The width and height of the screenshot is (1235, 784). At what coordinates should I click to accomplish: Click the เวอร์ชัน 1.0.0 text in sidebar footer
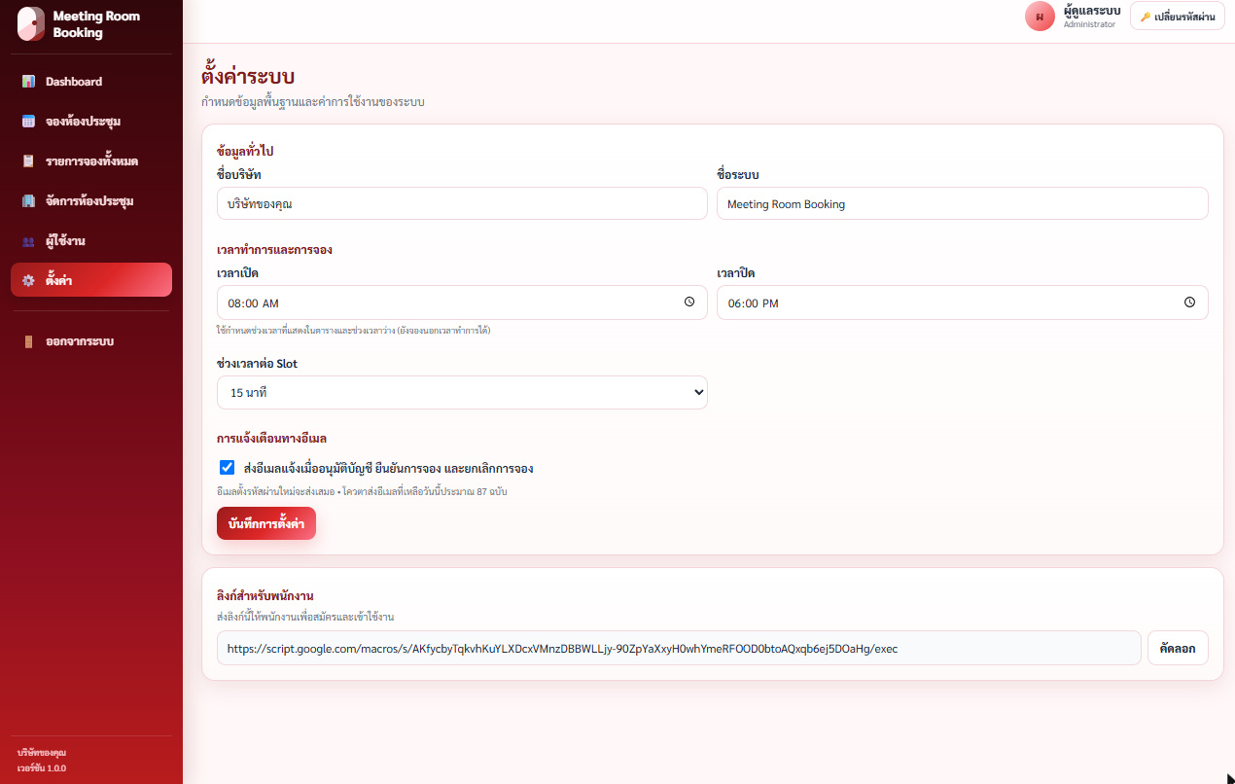(42, 768)
